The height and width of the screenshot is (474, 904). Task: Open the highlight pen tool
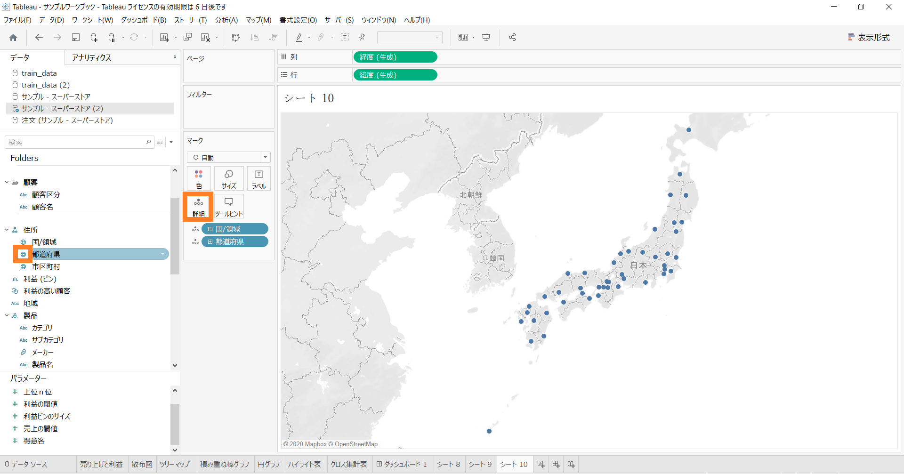299,38
